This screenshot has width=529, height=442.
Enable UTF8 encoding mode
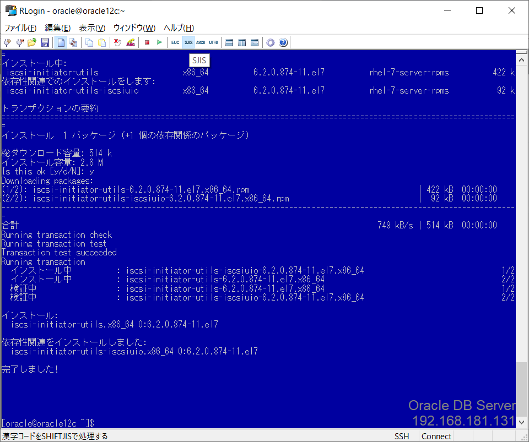coord(213,42)
